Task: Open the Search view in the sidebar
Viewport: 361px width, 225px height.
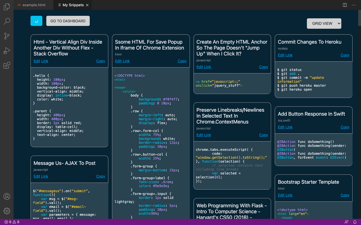Action: [6, 21]
